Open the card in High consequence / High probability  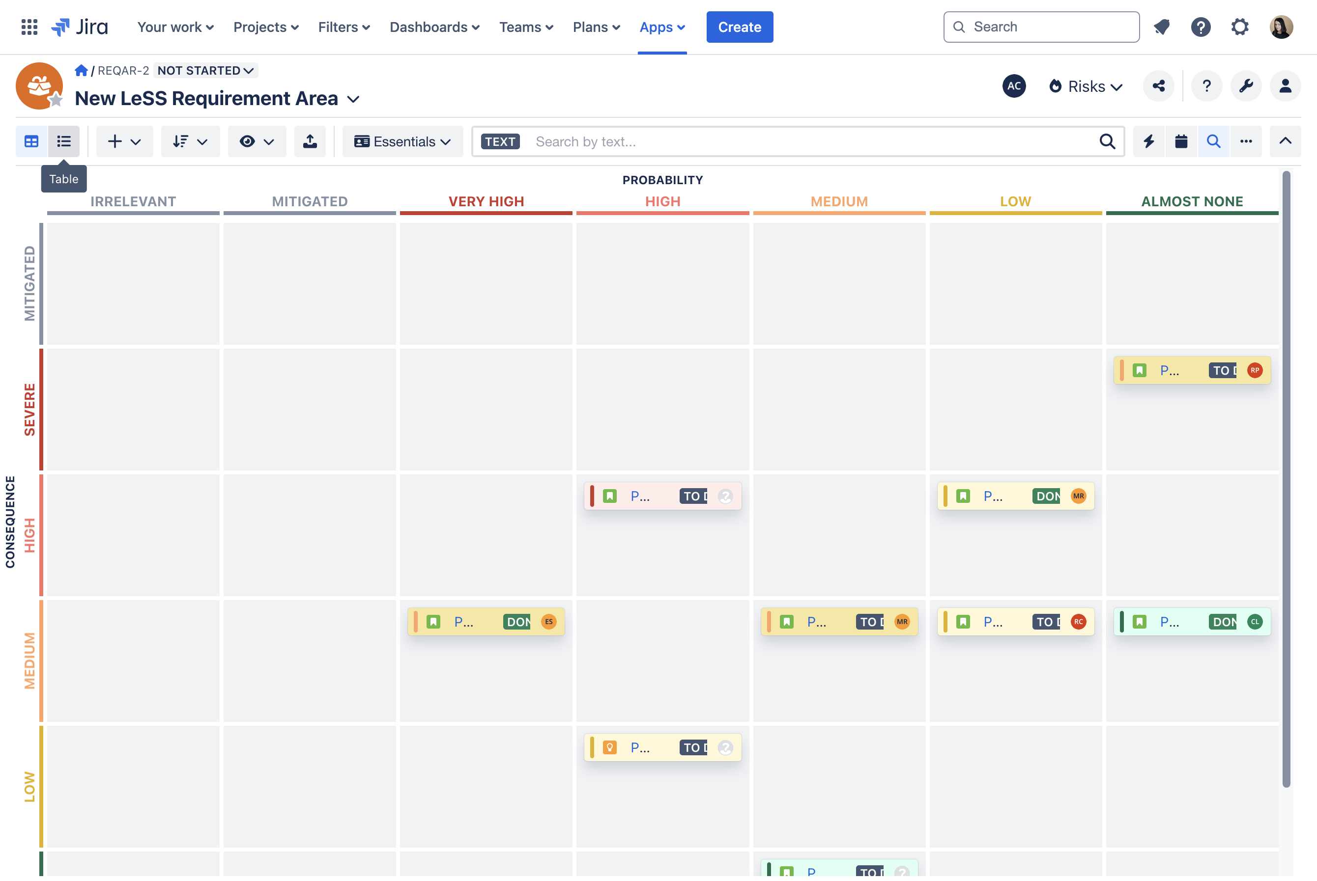coord(662,496)
